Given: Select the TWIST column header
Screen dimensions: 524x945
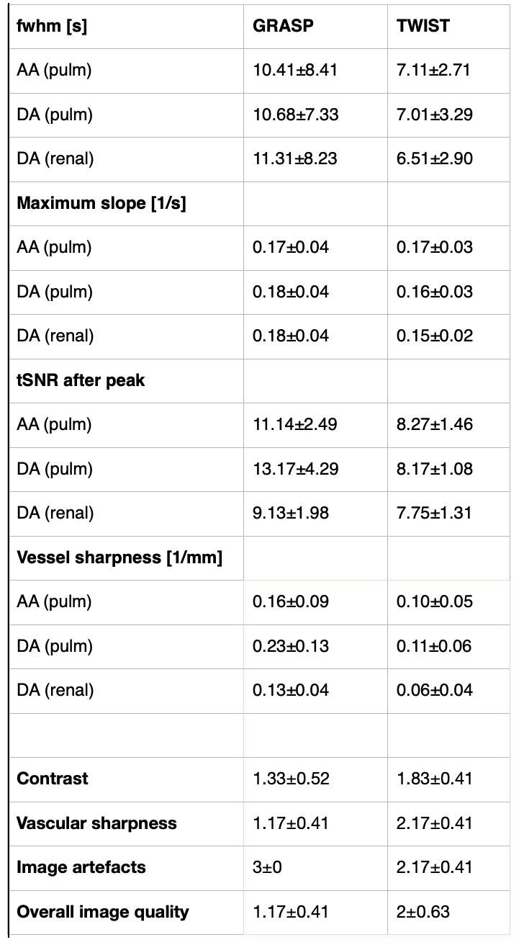Looking at the screenshot, I should click(x=423, y=26).
